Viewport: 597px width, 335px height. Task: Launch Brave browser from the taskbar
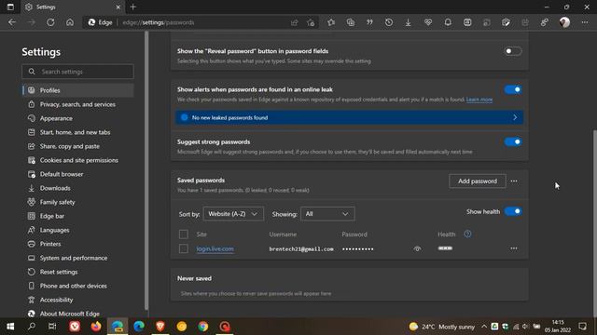[160, 327]
